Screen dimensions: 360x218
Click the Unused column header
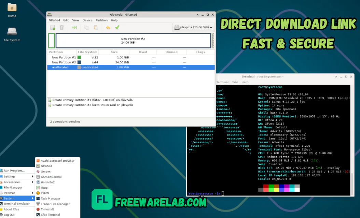(171, 52)
